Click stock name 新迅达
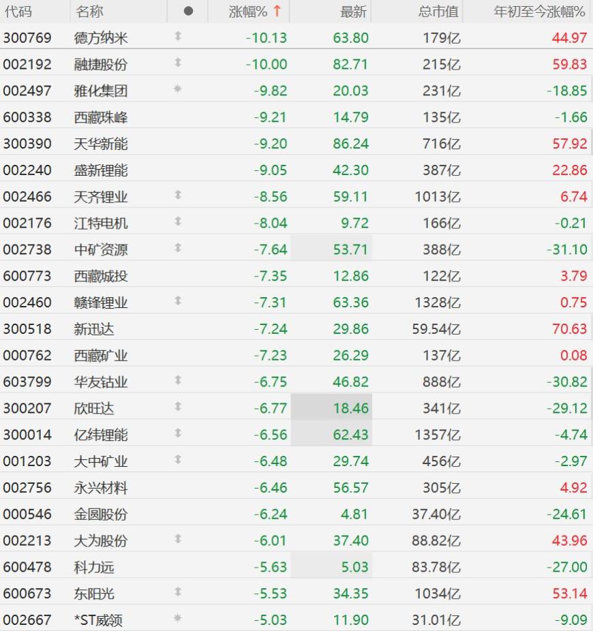Viewport: 593px width, 631px height. [94, 329]
